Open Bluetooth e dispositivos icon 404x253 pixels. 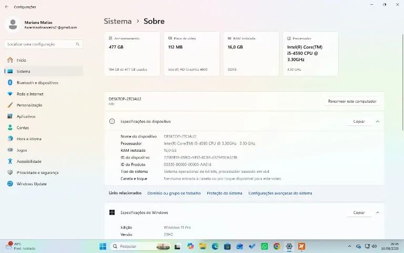point(10,83)
